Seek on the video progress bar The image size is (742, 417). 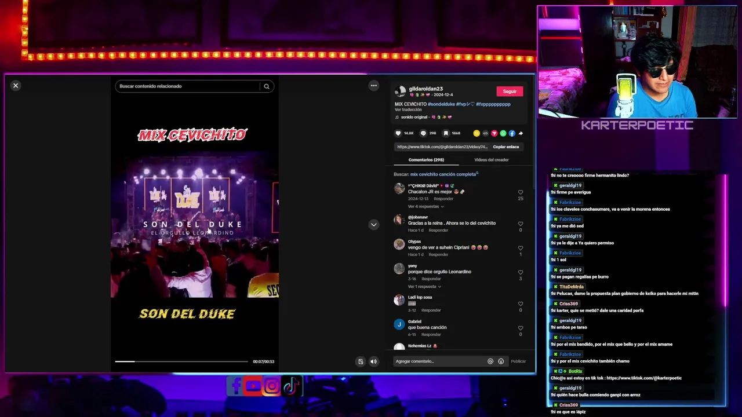click(x=181, y=361)
